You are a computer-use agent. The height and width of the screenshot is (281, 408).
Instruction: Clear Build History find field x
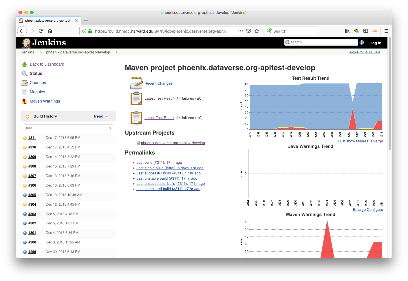[110, 128]
